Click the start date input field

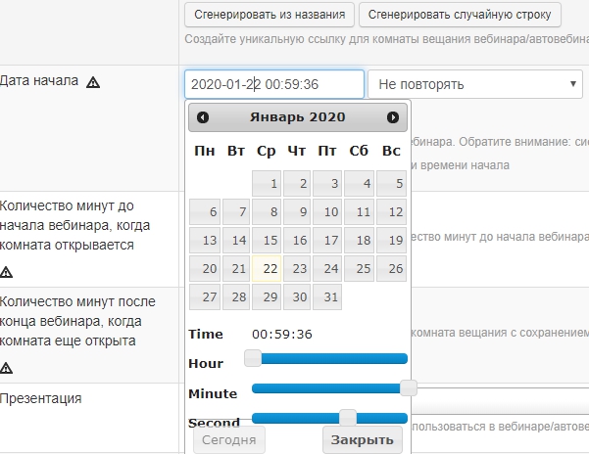pyautogui.click(x=273, y=84)
